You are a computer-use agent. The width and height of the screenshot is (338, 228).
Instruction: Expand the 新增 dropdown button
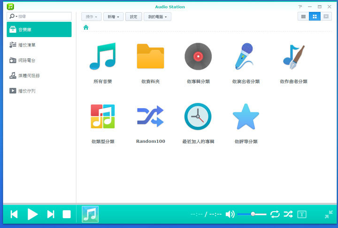[113, 16]
